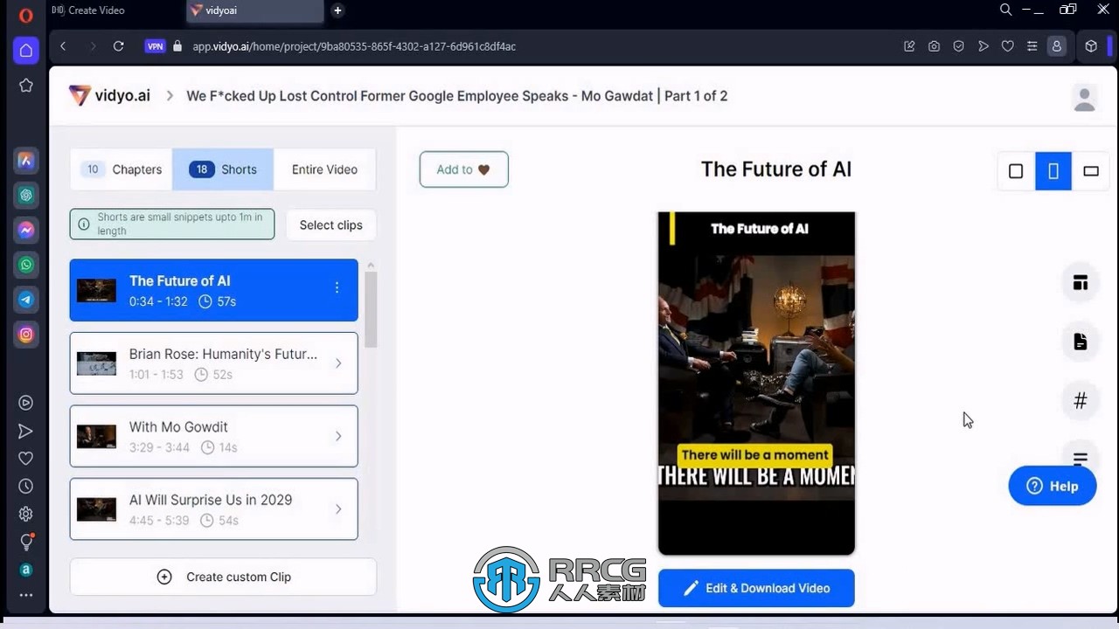Select the portrait aspect ratio layout
1119x629 pixels.
tap(1053, 171)
